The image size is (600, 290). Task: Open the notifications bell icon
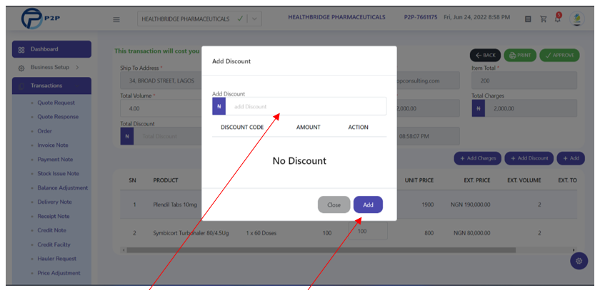pos(558,18)
